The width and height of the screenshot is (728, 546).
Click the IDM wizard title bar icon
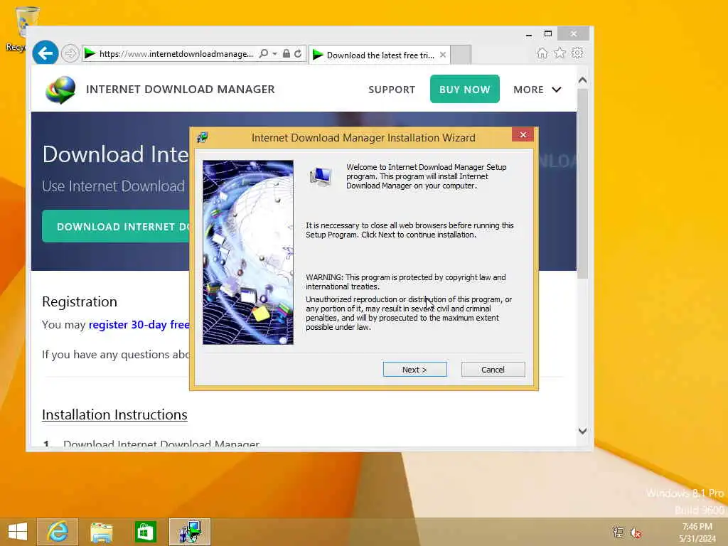[x=202, y=137]
